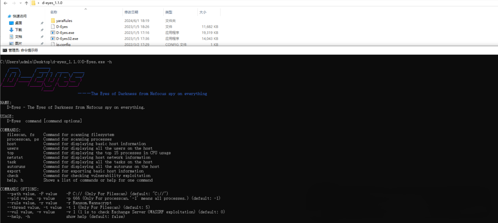The width and height of the screenshot is (498, 223).
Task: Sort by the 名称 column header
Action: tap(53, 12)
